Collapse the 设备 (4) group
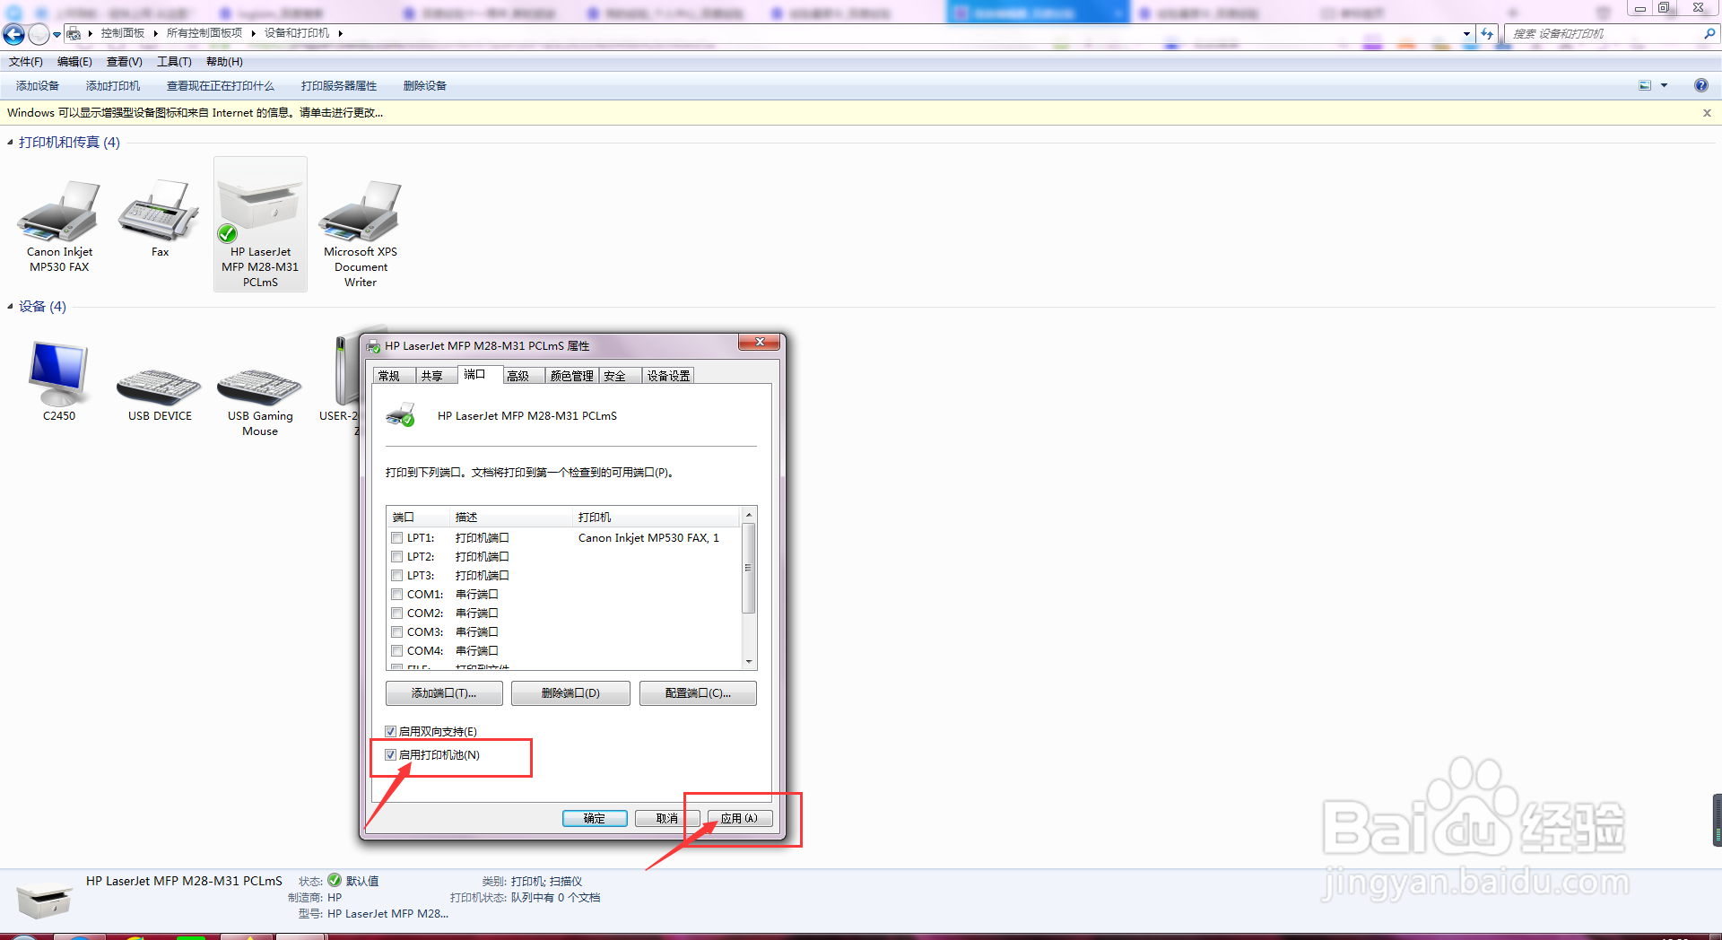1722x940 pixels. coord(10,307)
